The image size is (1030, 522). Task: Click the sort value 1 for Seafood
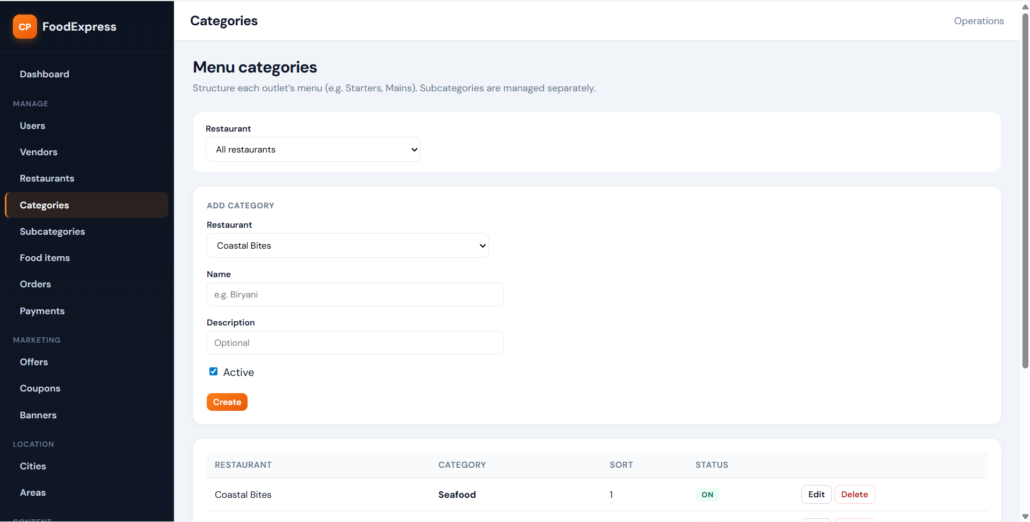click(611, 495)
